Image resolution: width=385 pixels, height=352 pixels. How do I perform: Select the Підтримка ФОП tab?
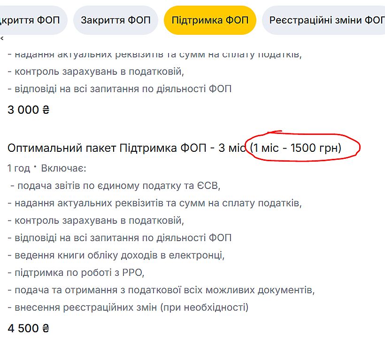click(210, 20)
